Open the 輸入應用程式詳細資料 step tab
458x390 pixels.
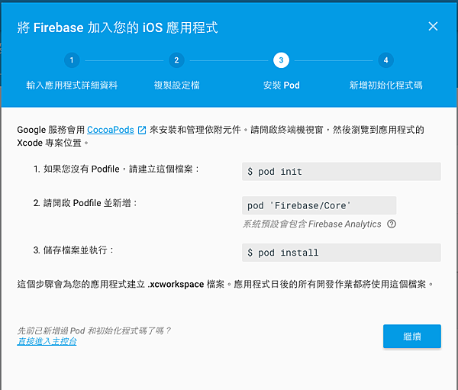click(x=72, y=85)
